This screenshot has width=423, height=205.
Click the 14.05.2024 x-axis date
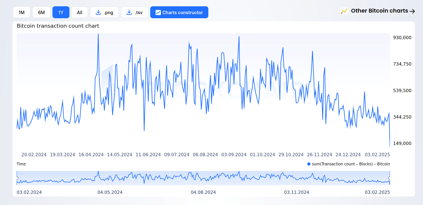pyautogui.click(x=120, y=155)
